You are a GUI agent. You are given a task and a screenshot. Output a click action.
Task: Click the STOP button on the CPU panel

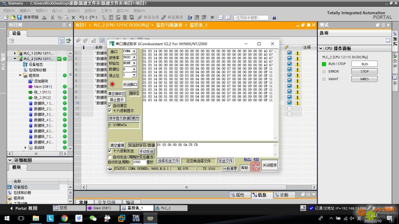(364, 71)
